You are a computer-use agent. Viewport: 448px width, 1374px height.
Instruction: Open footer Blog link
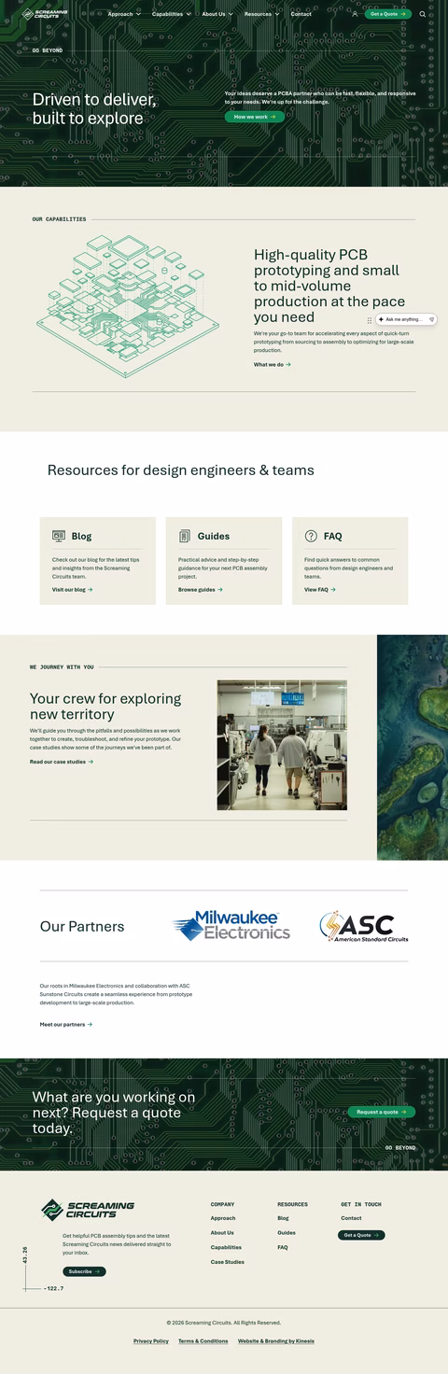point(283,1218)
